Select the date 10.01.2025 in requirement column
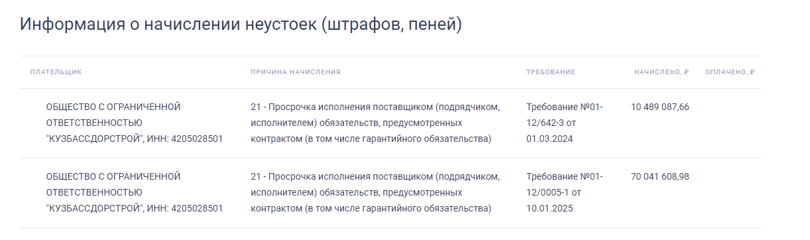810x240 pixels. tap(550, 208)
